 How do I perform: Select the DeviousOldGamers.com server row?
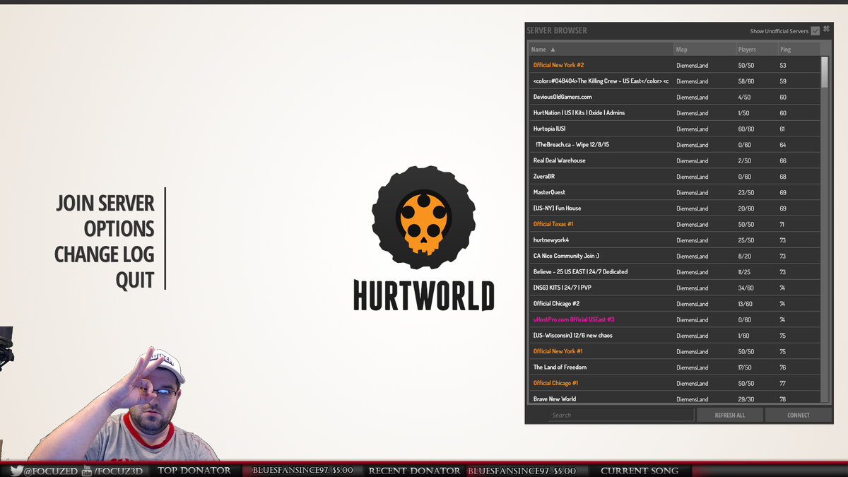(675, 97)
